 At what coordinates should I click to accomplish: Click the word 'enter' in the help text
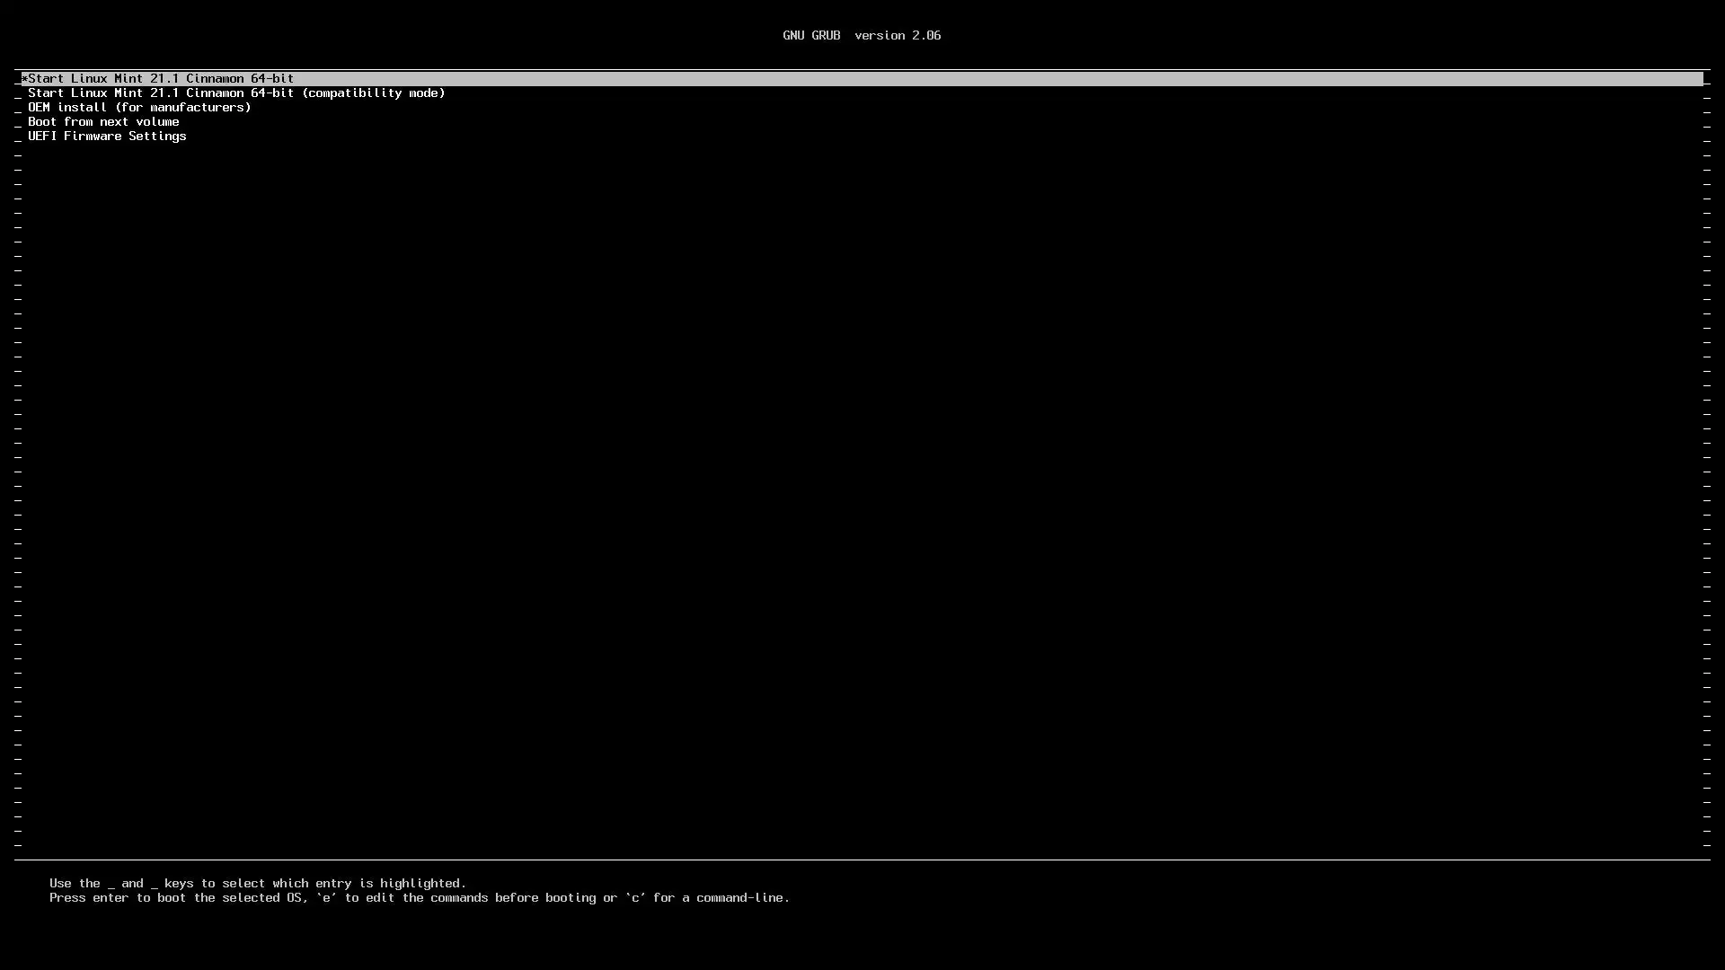[x=111, y=898]
